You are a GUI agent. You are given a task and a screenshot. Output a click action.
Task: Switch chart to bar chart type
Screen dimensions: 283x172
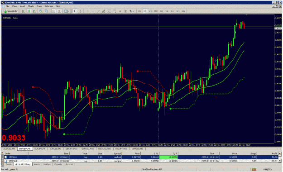23,11
